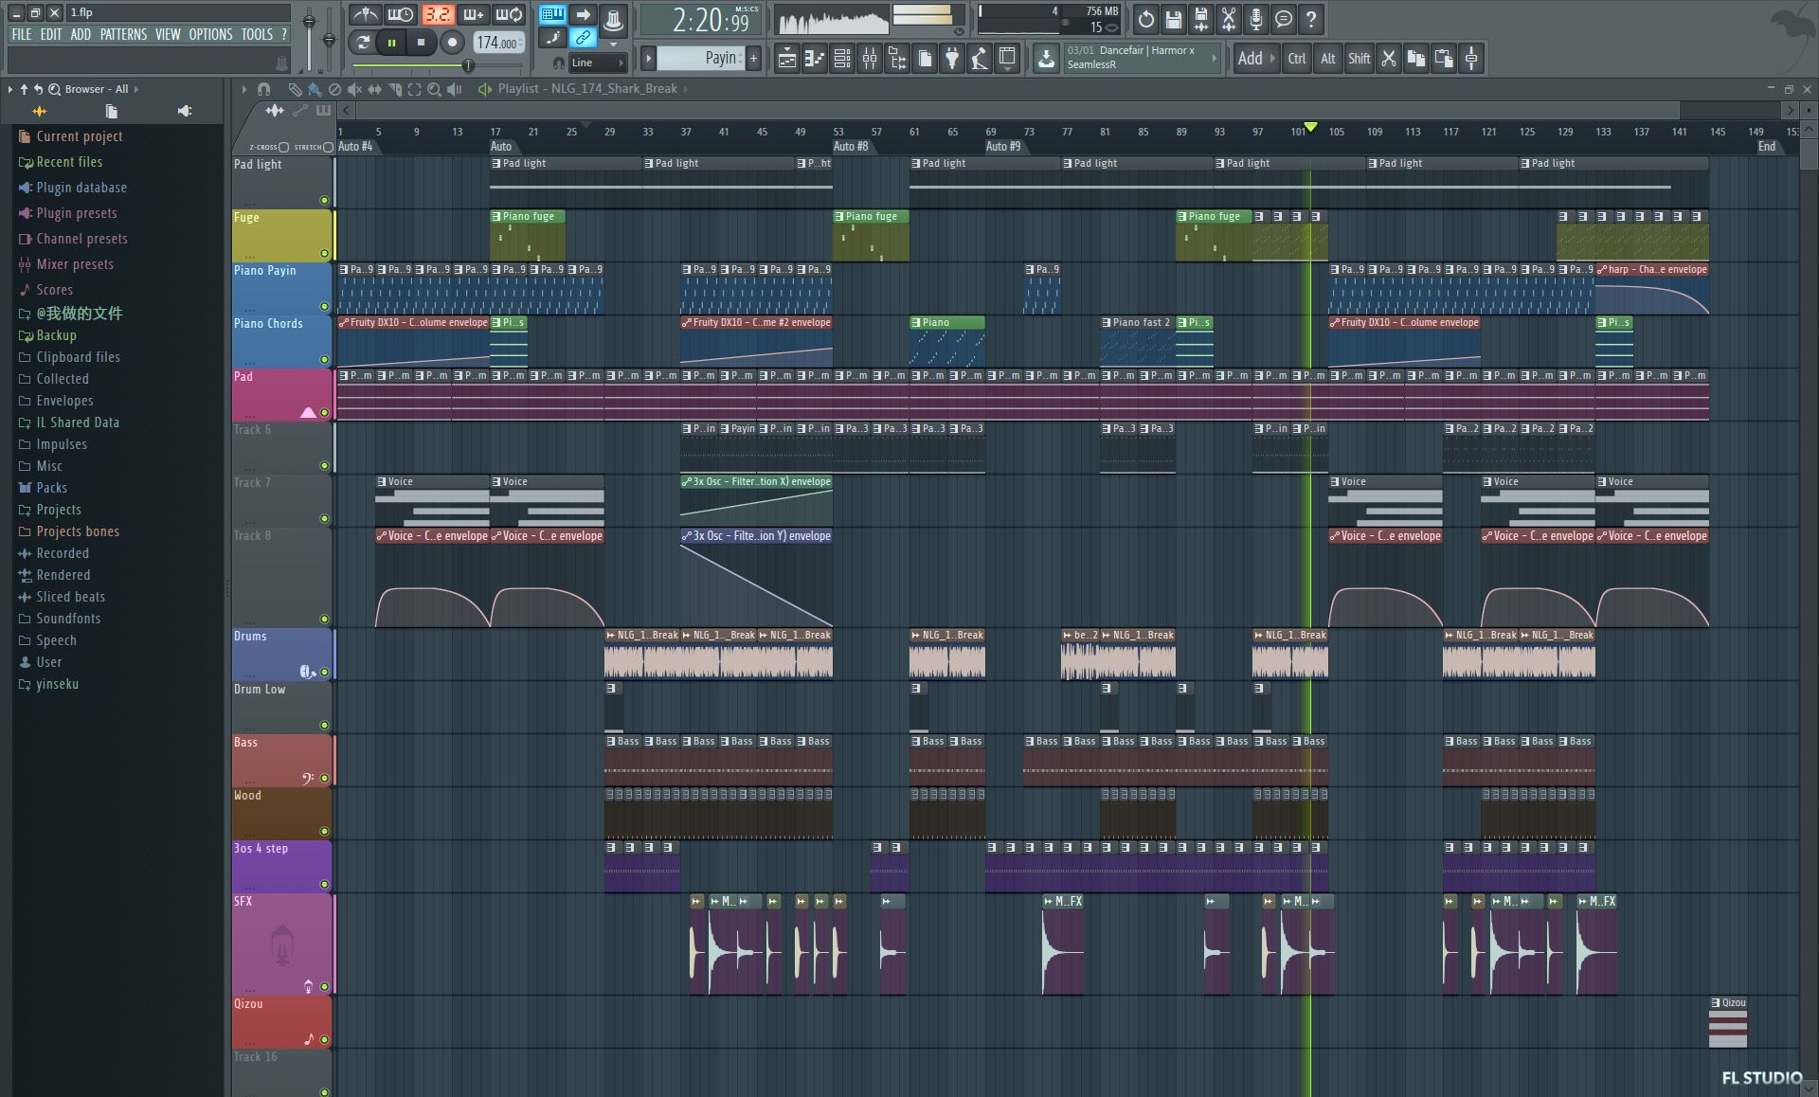Expand the Sliced beats browser folder

(x=63, y=597)
